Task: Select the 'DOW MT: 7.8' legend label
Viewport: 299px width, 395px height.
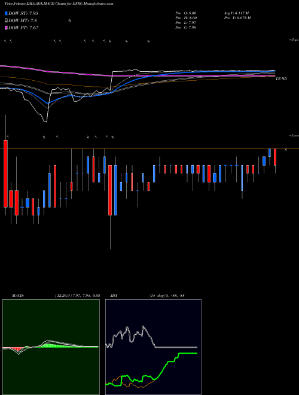Action: [x=22, y=20]
